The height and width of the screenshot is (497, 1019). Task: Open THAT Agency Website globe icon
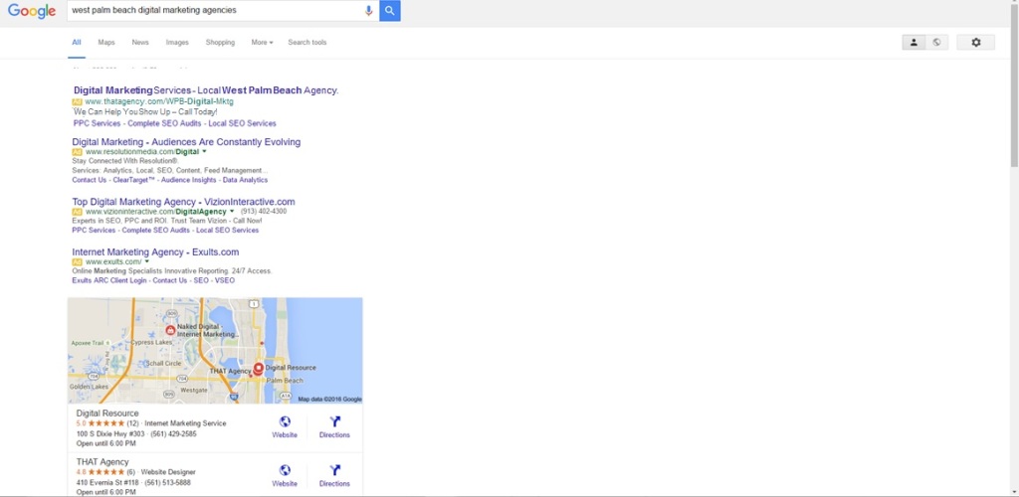(x=285, y=470)
